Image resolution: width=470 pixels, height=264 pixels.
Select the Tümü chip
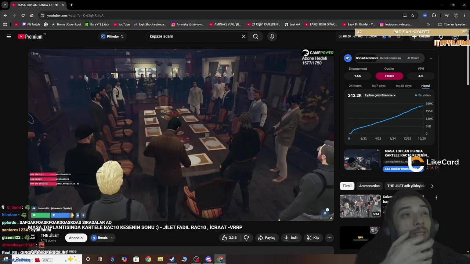click(347, 186)
